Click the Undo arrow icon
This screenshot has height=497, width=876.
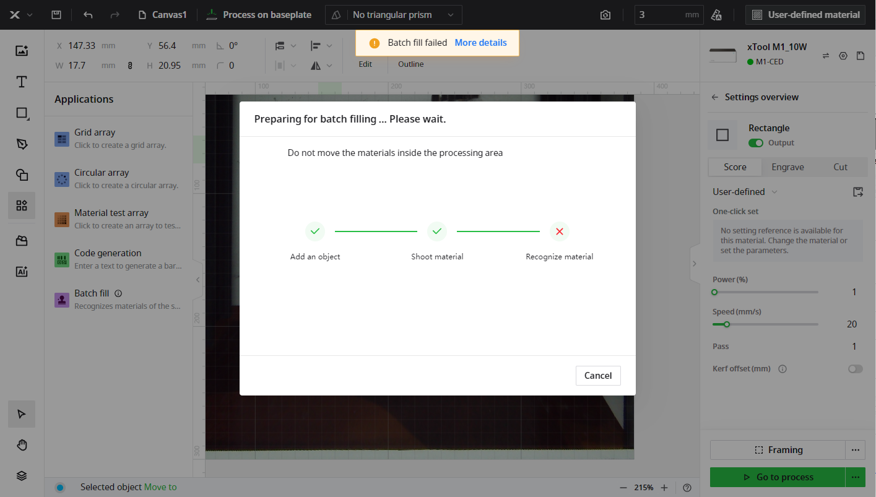click(x=88, y=15)
